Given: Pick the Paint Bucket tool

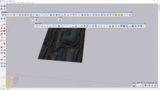Looking at the screenshot, I should pos(1,9).
